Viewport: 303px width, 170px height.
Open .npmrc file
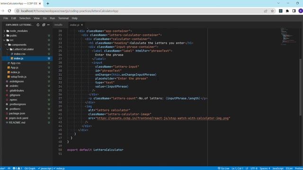[x=14, y=100]
